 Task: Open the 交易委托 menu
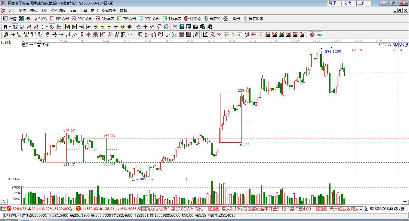[109, 11]
